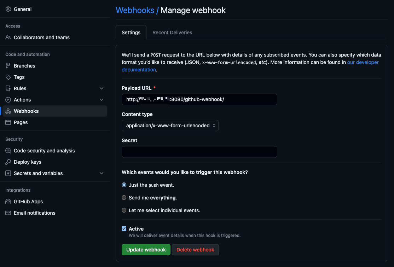Click the Code security shield-search icon
This screenshot has width=394, height=267.
[x=8, y=151]
